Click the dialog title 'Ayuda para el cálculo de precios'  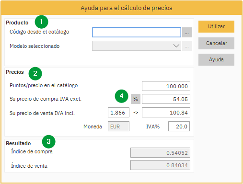click(x=127, y=8)
